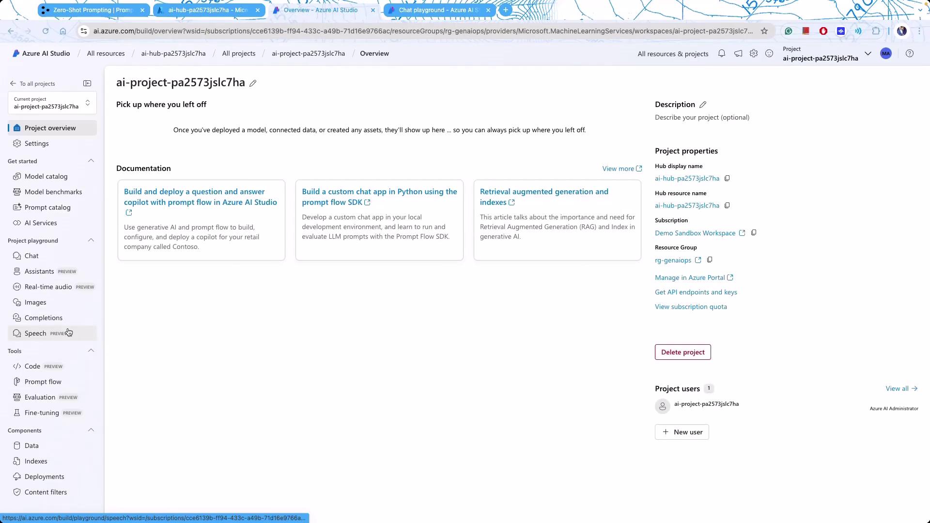Expand the top-right Project switcher chevron
The width and height of the screenshot is (930, 523).
868,54
